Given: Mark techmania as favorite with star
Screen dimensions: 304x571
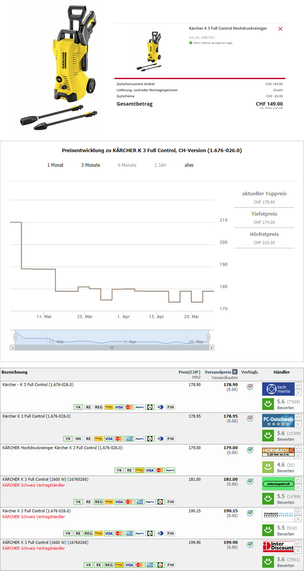Looking at the screenshot, I should tap(298, 386).
